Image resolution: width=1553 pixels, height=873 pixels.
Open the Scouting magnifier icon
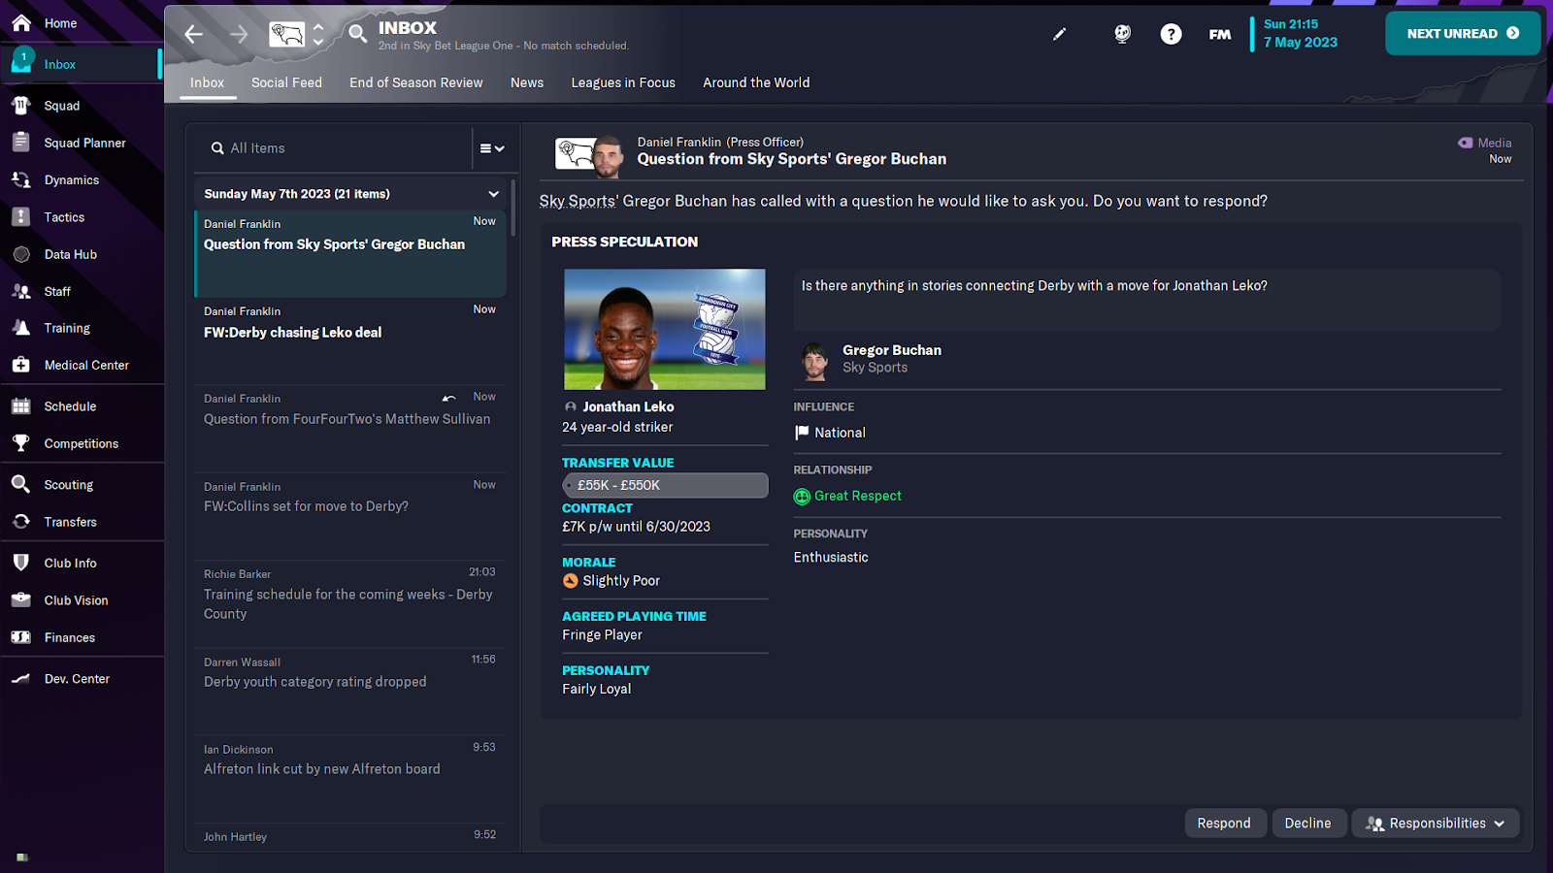(21, 484)
